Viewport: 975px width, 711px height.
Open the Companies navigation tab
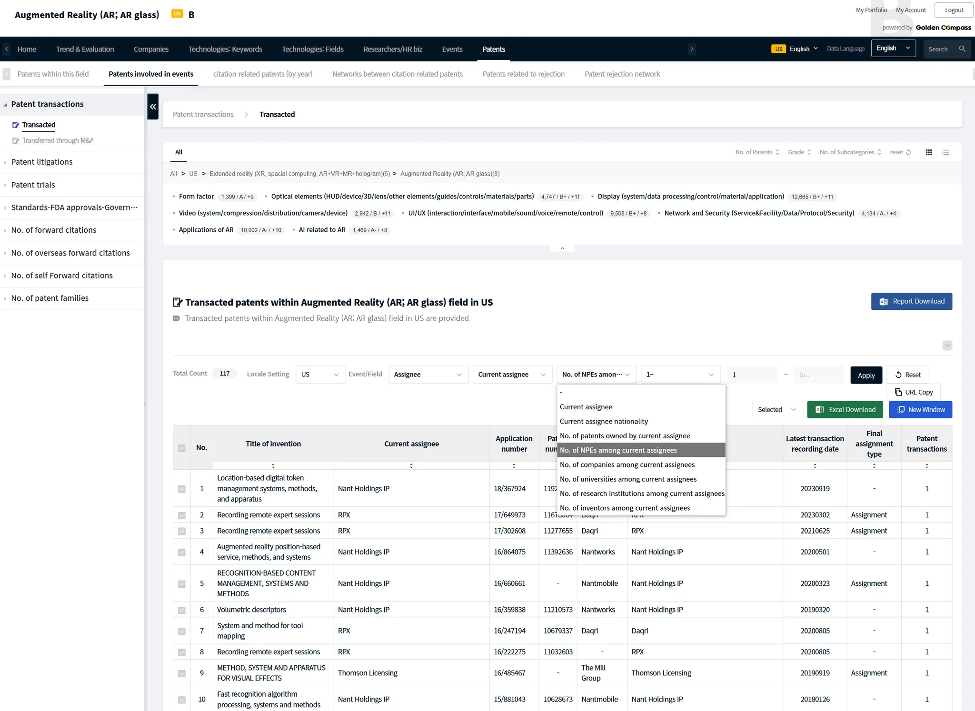pyautogui.click(x=151, y=49)
